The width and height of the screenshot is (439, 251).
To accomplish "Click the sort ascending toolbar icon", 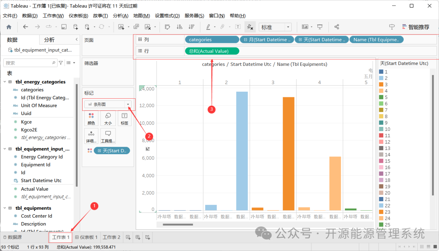I will 179,27.
